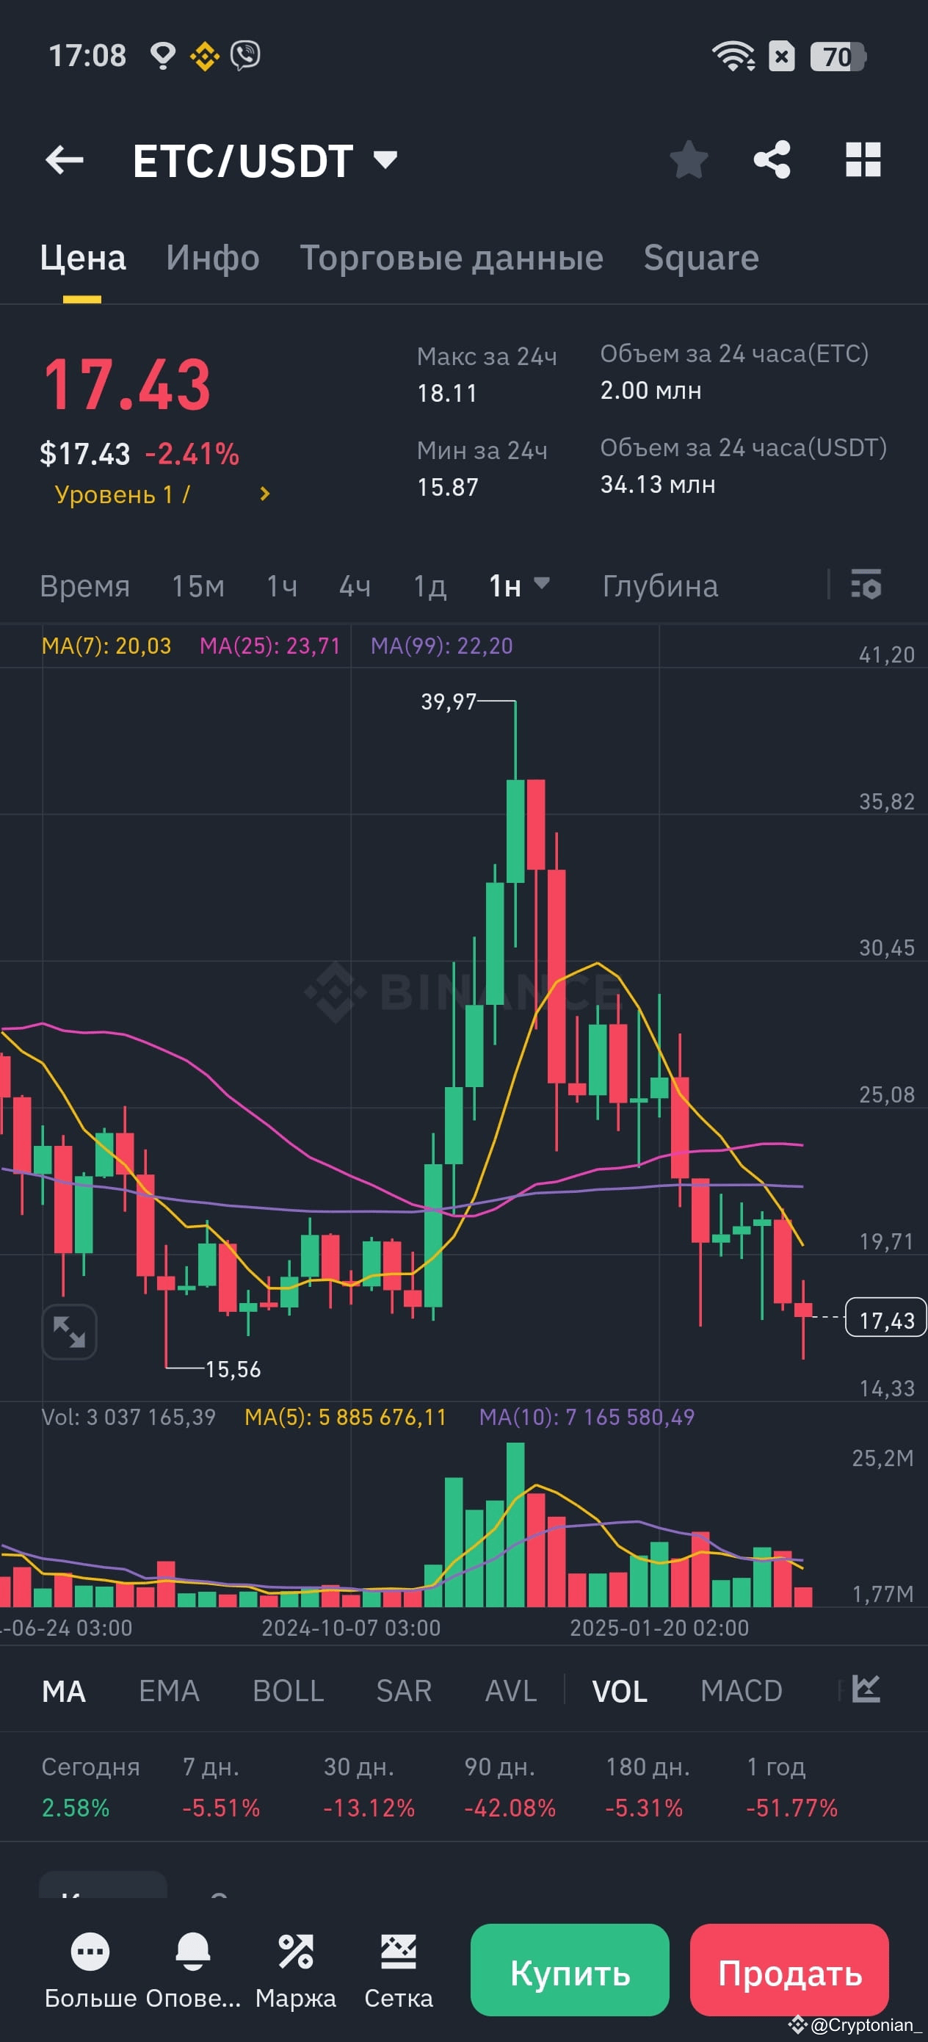The image size is (928, 2042).
Task: Click the 15,56 low marker
Action: click(233, 1369)
